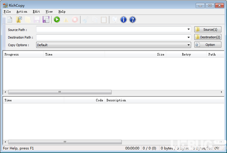Start the copy with the green play icon
Viewport: 227px width, 153px height.
(x=57, y=20)
